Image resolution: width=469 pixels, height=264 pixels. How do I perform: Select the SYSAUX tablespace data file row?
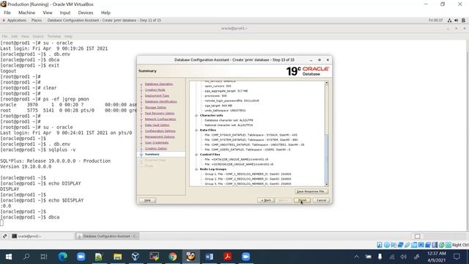tap(251, 135)
